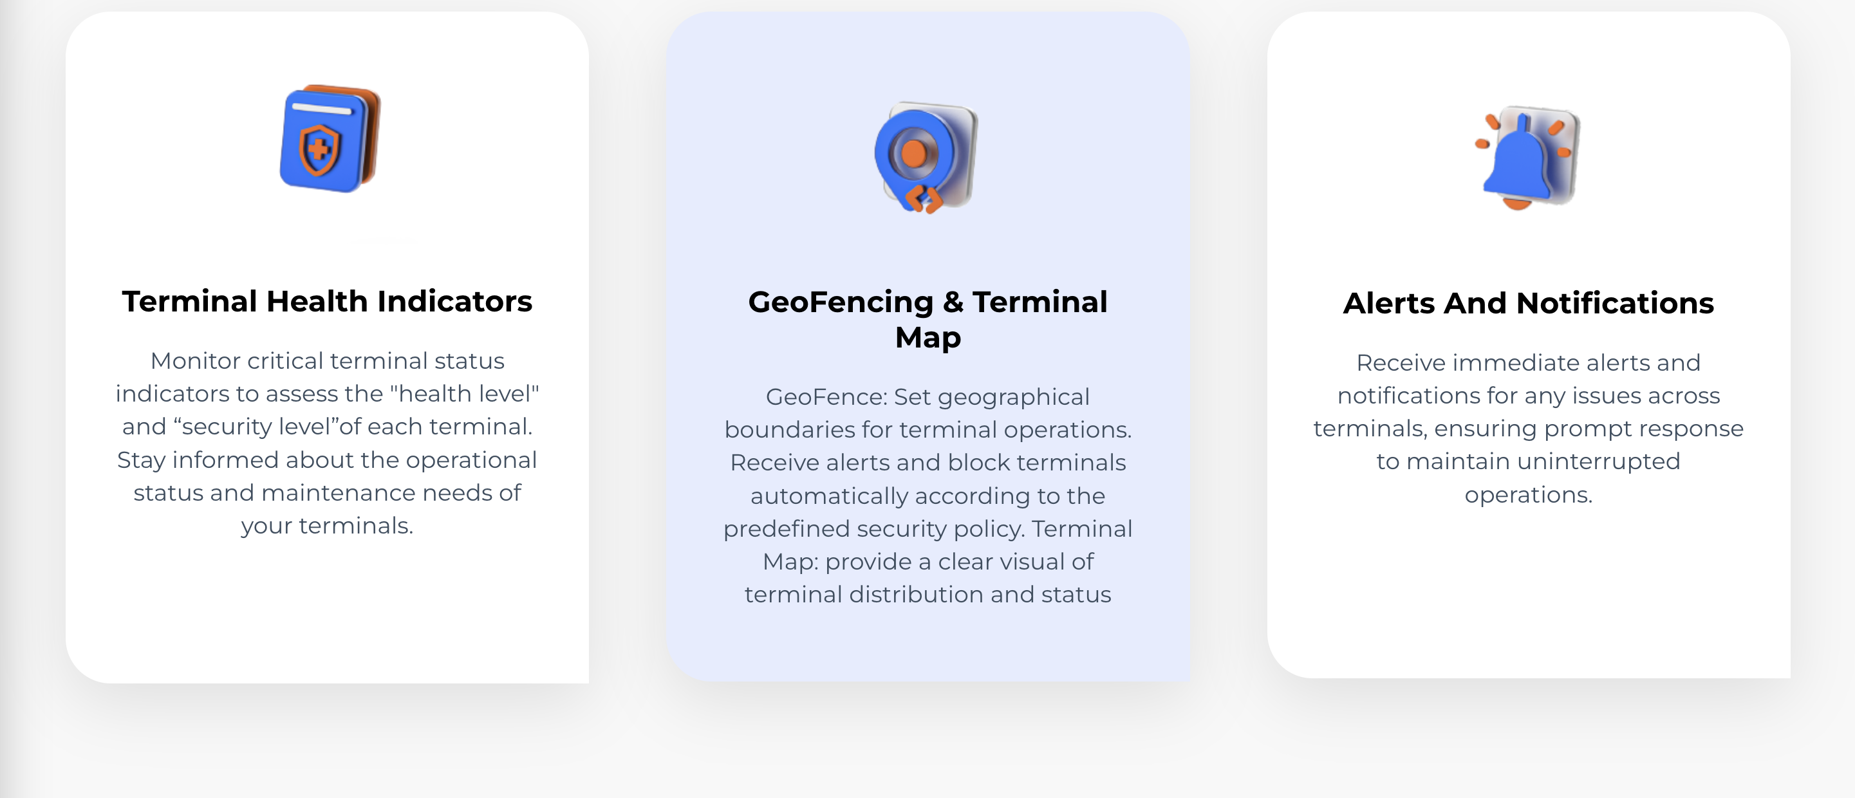This screenshot has height=798, width=1855.
Task: Click the orange clapper under the bell
Action: click(x=1517, y=204)
